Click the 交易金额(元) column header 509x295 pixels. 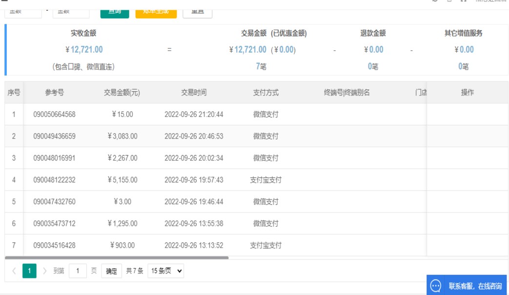[x=122, y=93]
